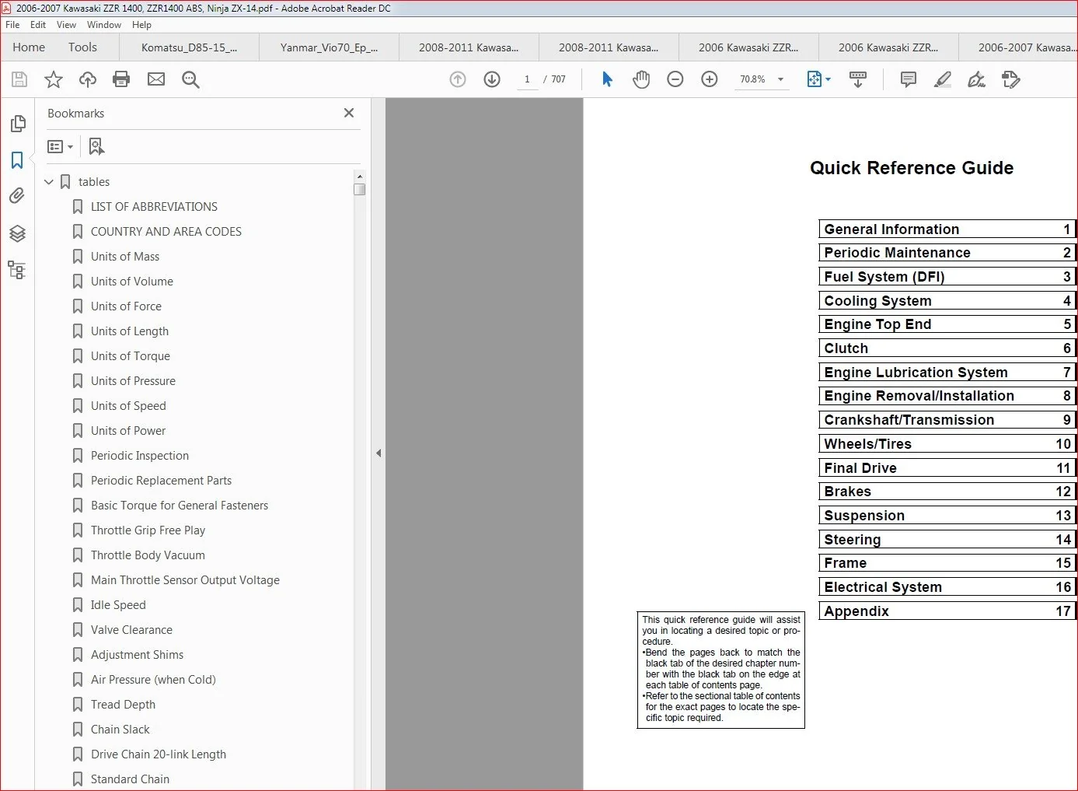Switch to the Komatsu_D85-15 document tab

[x=189, y=47]
